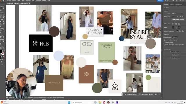Screen dimensions: 186x104
Task: Click 'Générer des vecteurs' in contextual task bar
Action: click(146, 94)
